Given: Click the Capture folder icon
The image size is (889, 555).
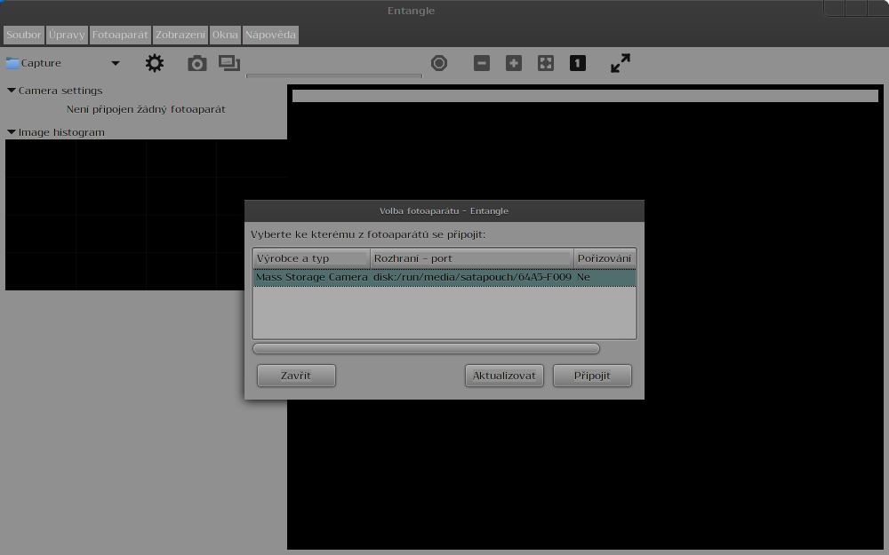Looking at the screenshot, I should point(12,63).
